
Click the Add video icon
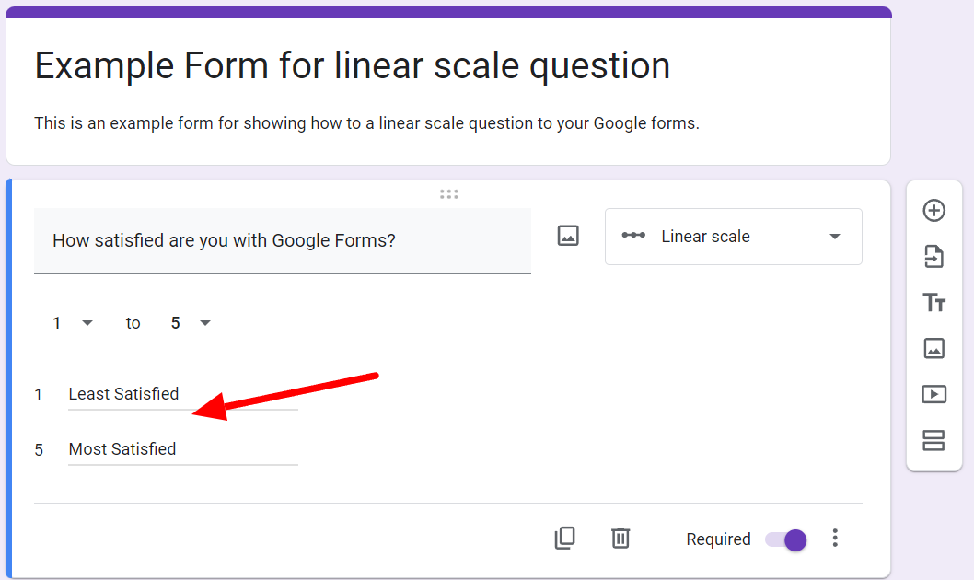(x=933, y=394)
